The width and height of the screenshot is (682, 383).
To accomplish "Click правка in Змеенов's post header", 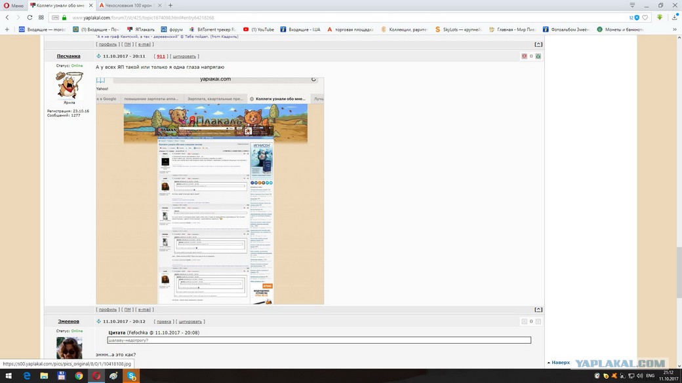I will click(163, 321).
